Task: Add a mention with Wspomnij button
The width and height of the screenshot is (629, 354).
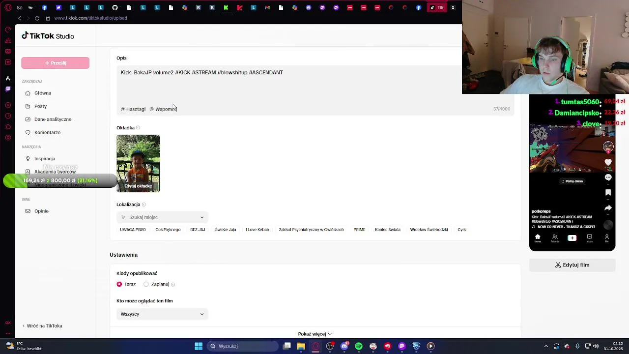Action: click(163, 109)
